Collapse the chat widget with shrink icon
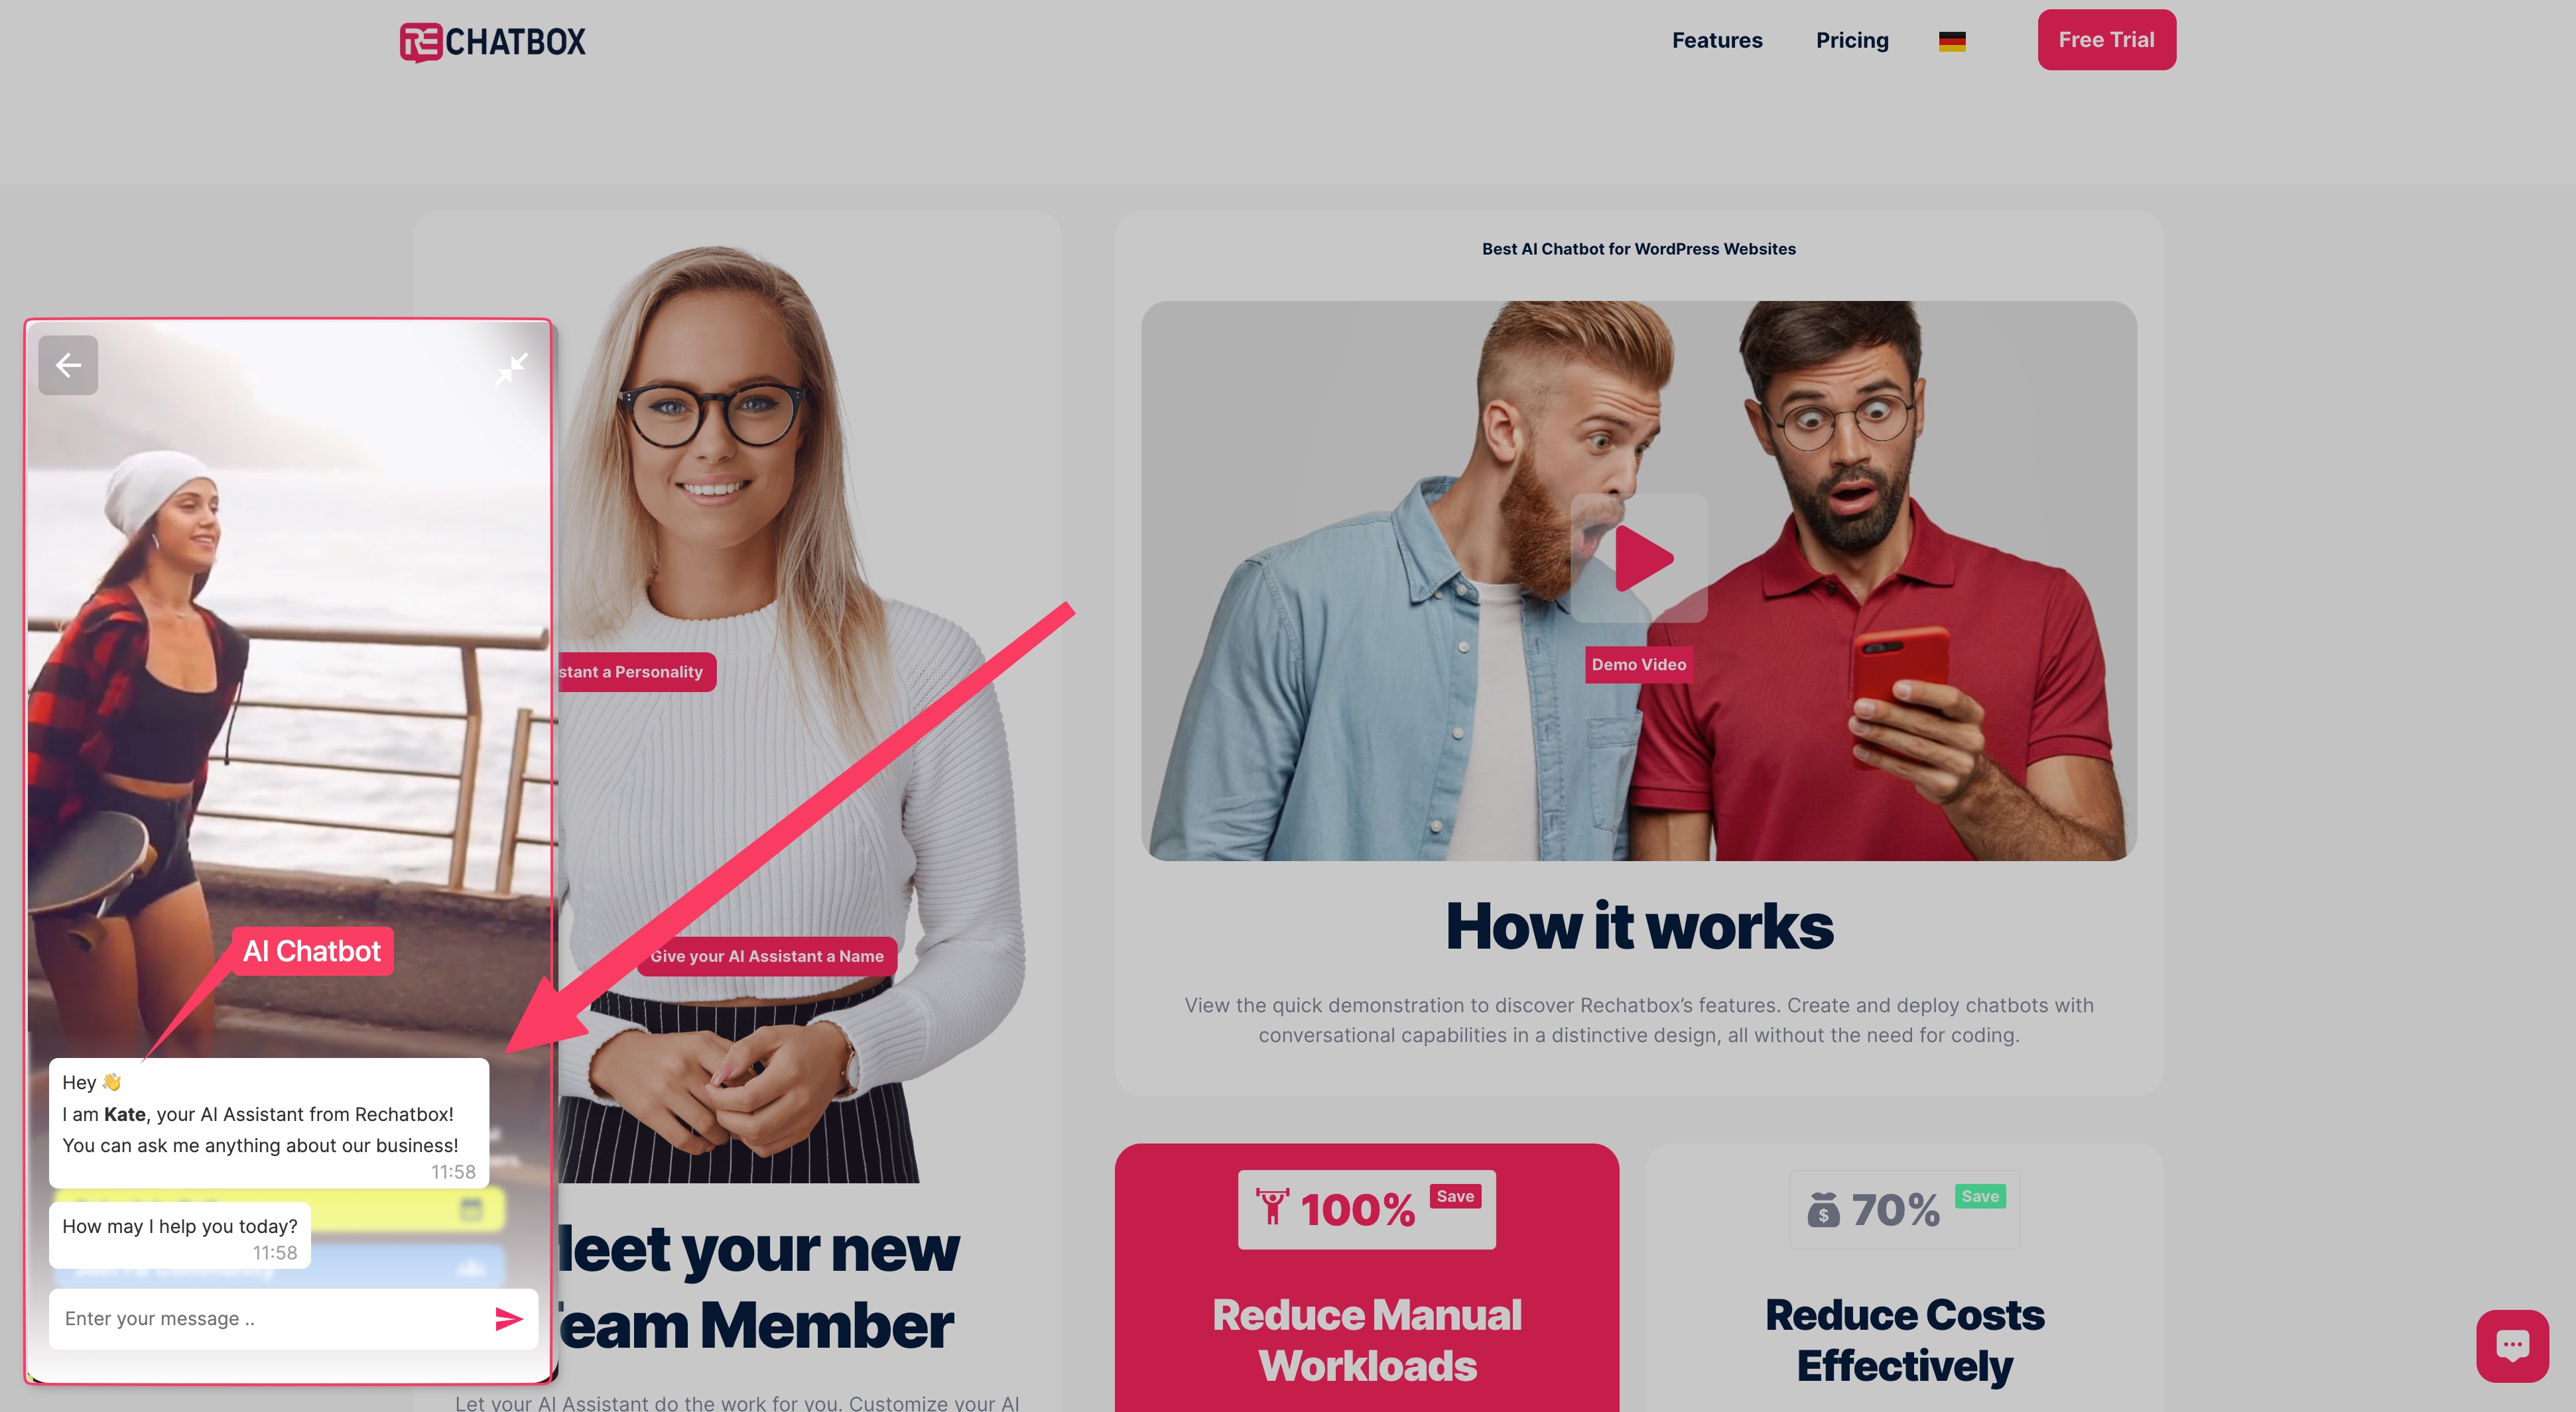2576x1412 pixels. click(511, 369)
